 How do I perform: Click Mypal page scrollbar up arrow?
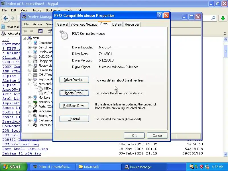pos(225,39)
